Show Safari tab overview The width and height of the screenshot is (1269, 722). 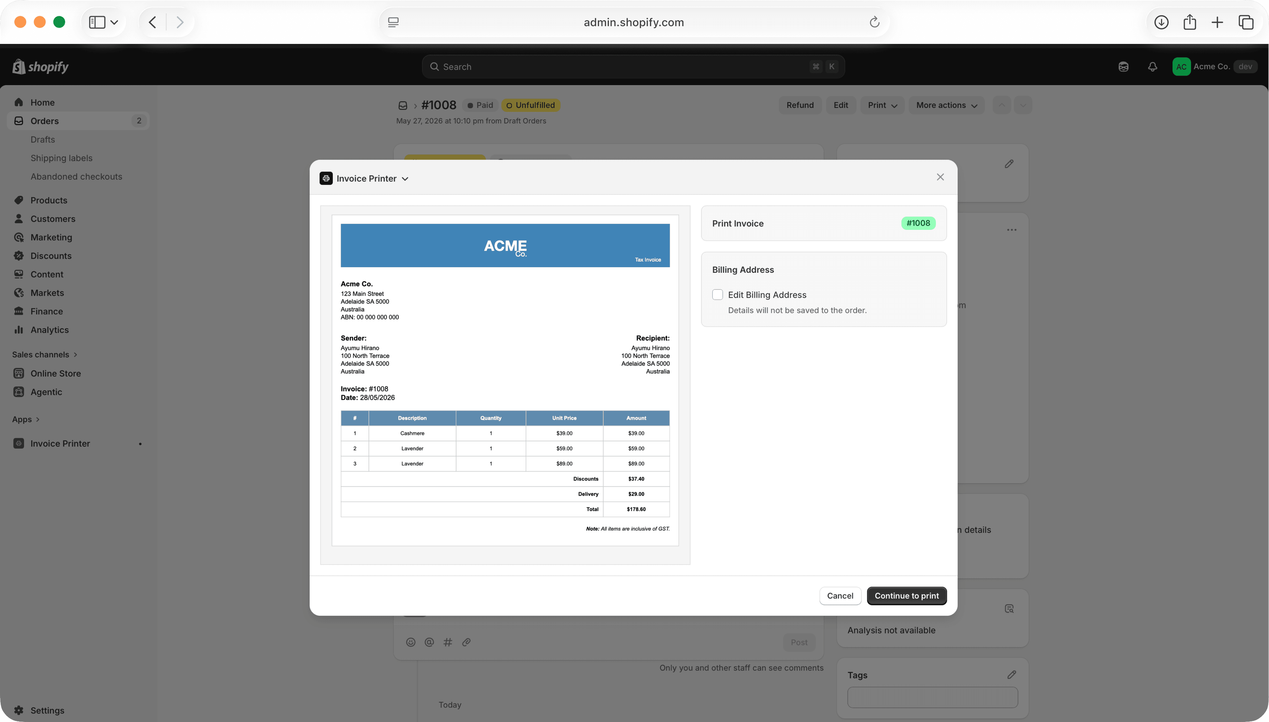(1246, 22)
